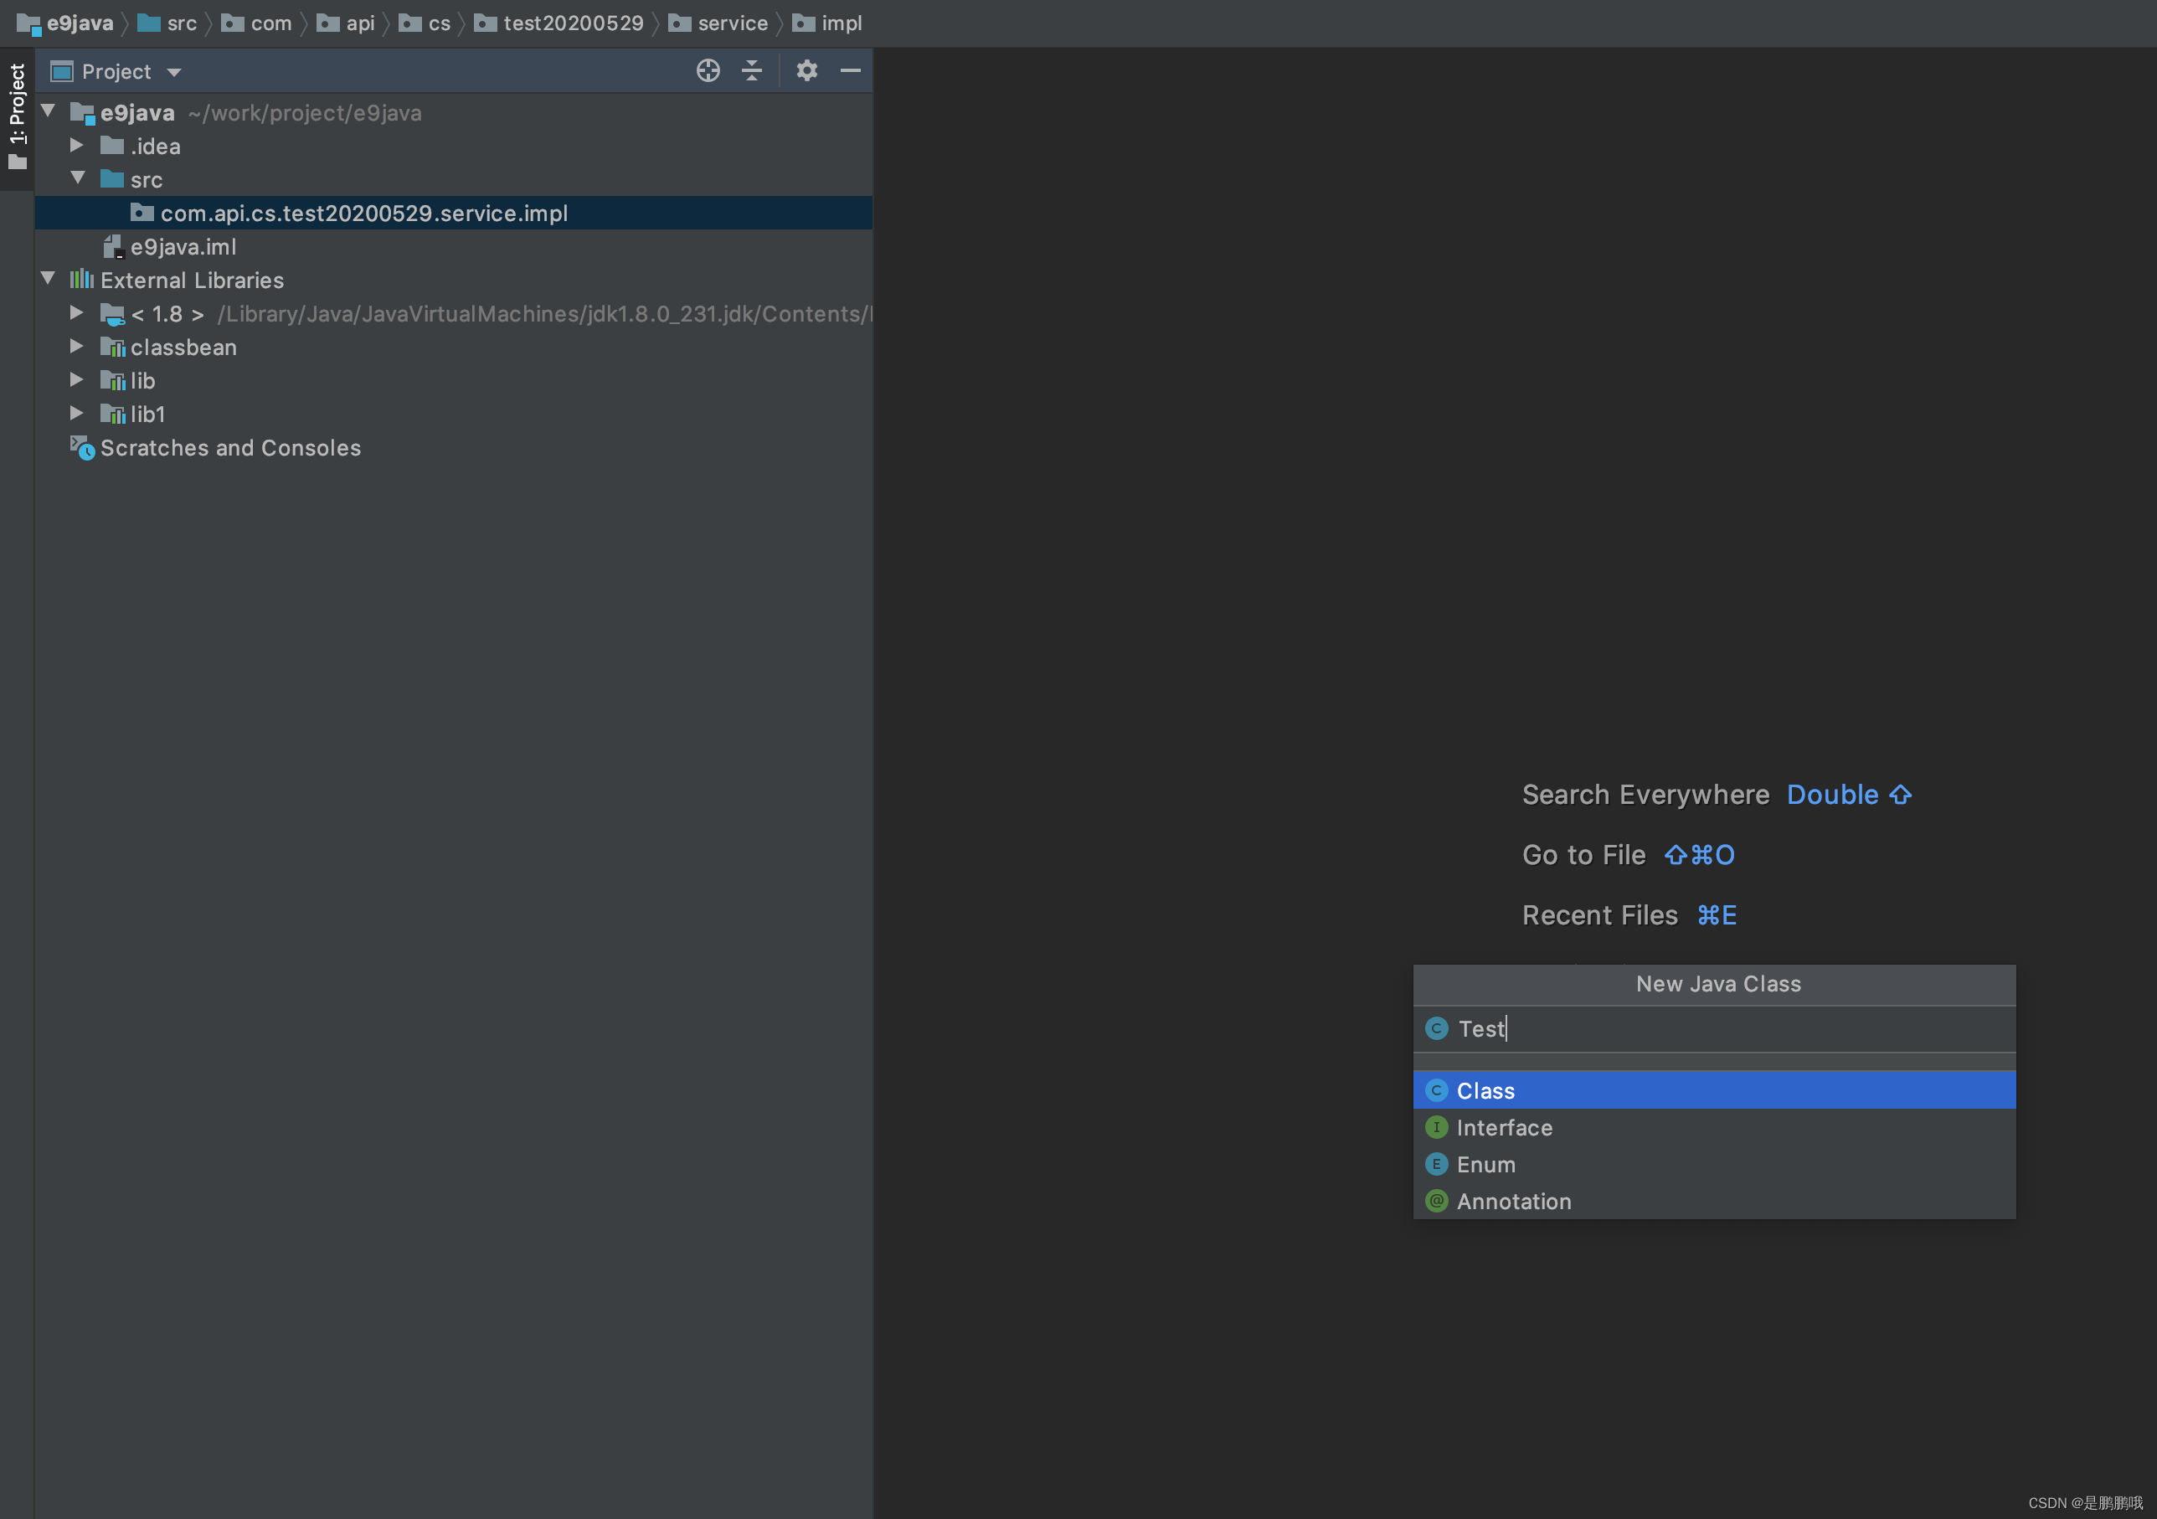2157x1519 pixels.
Task: Open Project panel settings gear
Action: click(x=806, y=70)
